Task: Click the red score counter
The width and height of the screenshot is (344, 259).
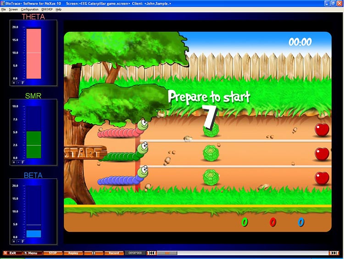Action: (x=273, y=222)
